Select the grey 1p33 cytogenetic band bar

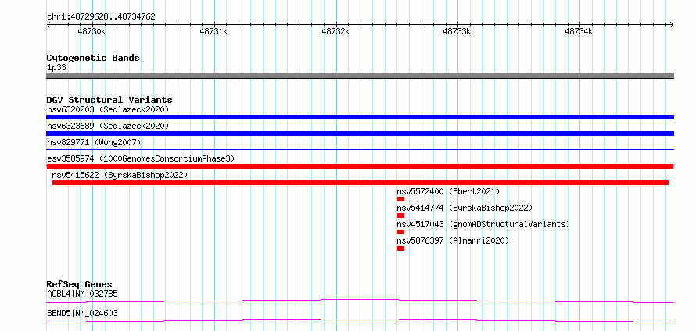click(x=360, y=76)
